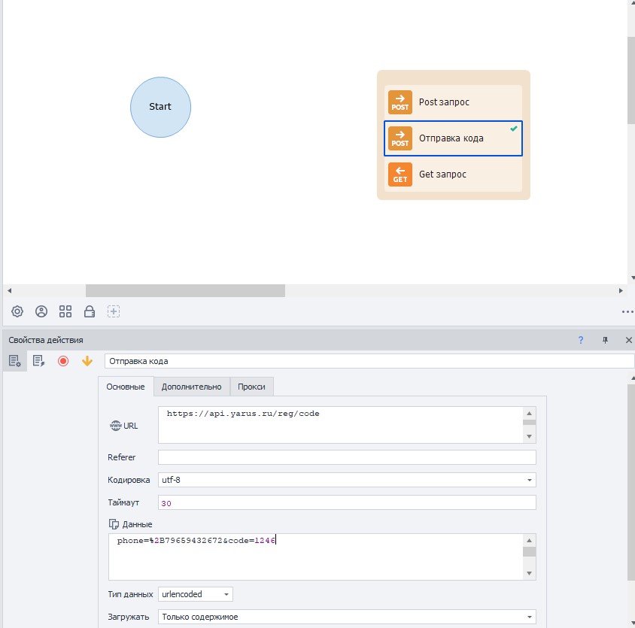The image size is (635, 628).
Task: Switch to the Прокси tab
Action: click(x=251, y=387)
